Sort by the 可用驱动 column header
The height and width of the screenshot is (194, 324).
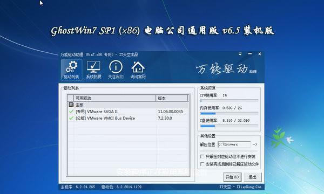[114, 98]
